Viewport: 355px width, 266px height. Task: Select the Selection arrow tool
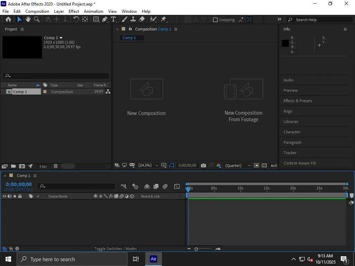pos(19,19)
